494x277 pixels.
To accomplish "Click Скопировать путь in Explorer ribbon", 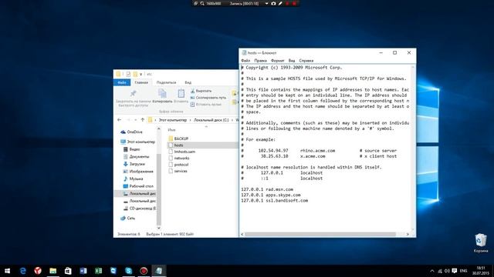I will [208, 98].
